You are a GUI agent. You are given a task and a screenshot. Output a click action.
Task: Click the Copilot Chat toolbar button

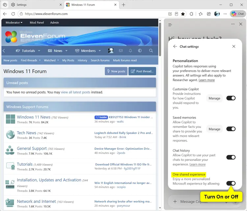(238, 14)
